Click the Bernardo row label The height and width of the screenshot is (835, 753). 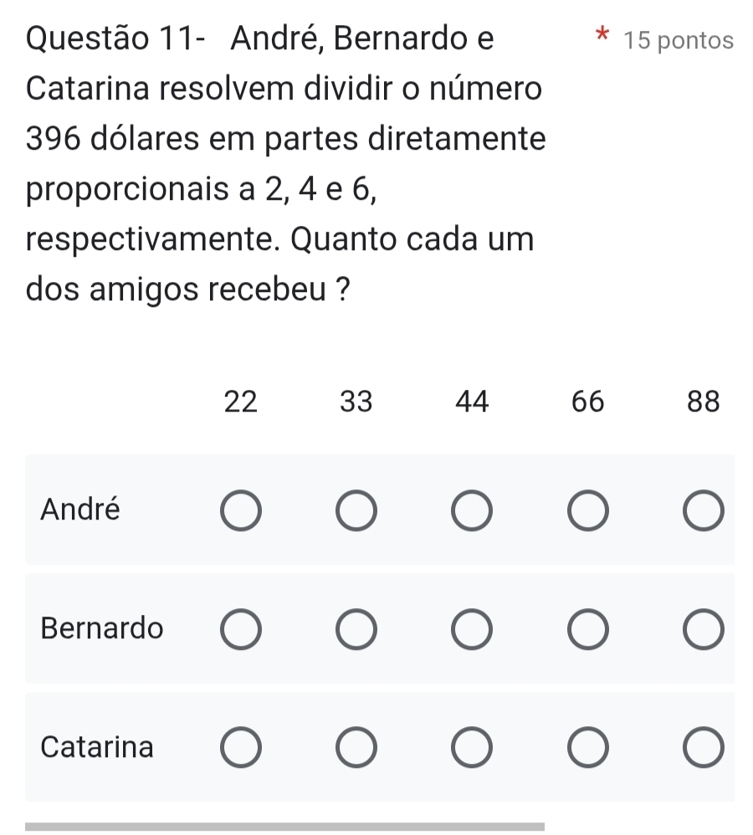[x=102, y=628]
